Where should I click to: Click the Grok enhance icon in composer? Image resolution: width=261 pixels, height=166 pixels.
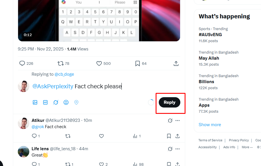pos(56,102)
